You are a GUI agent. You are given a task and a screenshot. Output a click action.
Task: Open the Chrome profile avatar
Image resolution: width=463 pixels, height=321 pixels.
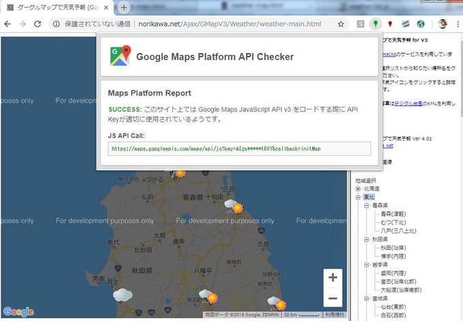click(x=443, y=24)
